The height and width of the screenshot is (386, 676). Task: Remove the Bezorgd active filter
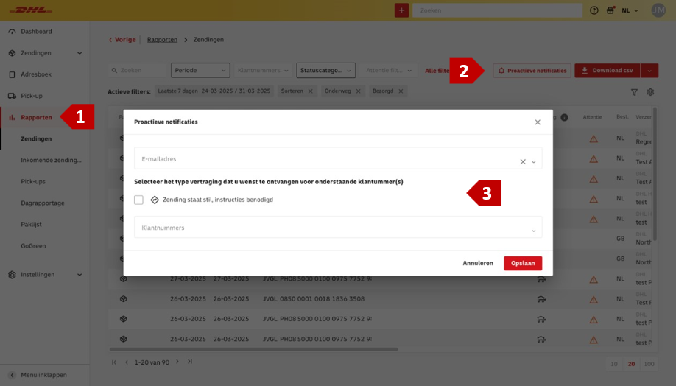point(401,91)
